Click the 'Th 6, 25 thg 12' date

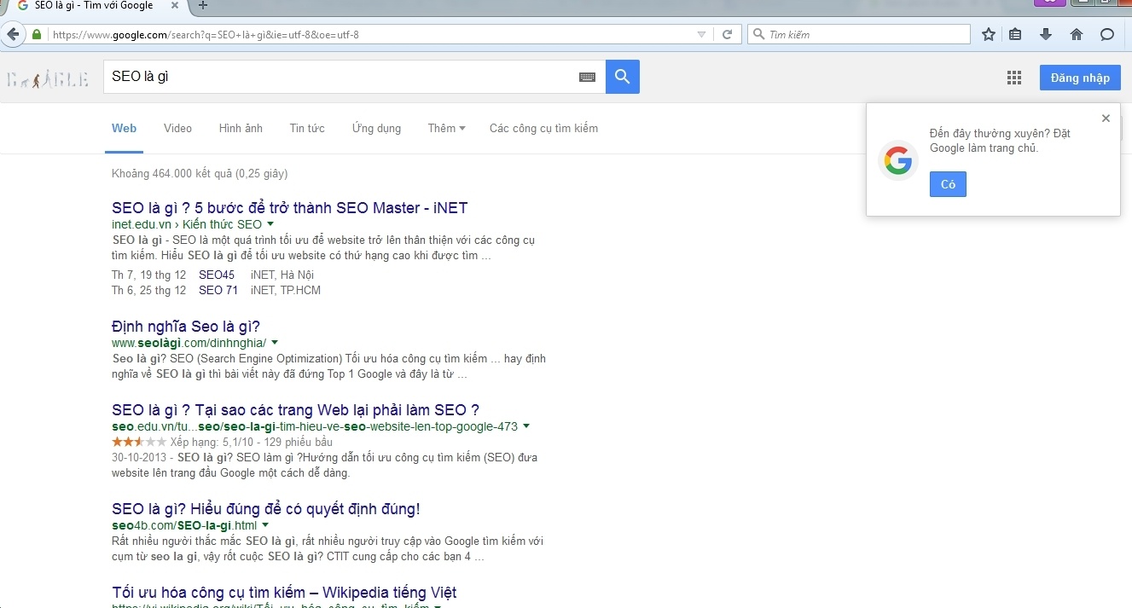(x=148, y=290)
